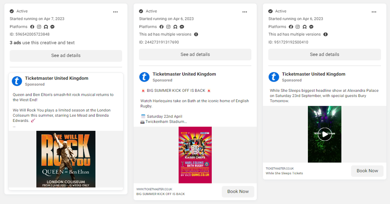Open Ticketmaster United Kingdom name on Harlequins ad
Image resolution: width=390 pixels, height=204 pixels.
pos(184,74)
